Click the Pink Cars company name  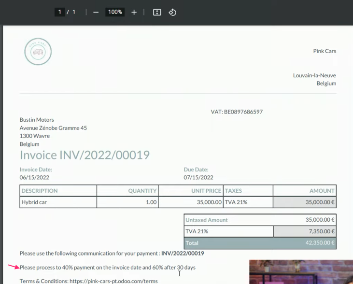coord(325,51)
